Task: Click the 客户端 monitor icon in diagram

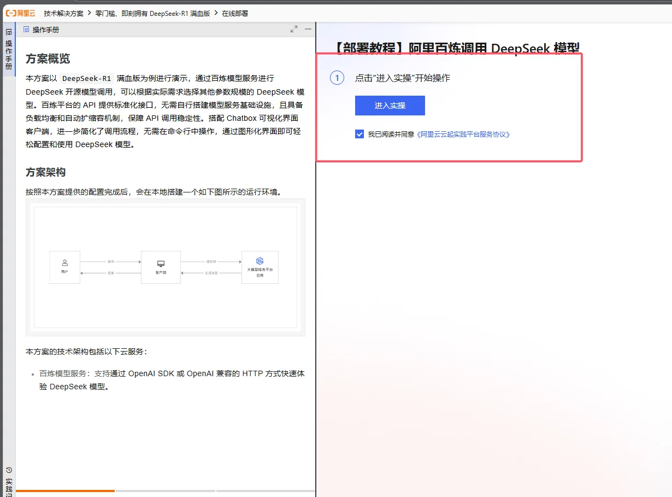Action: click(x=161, y=264)
